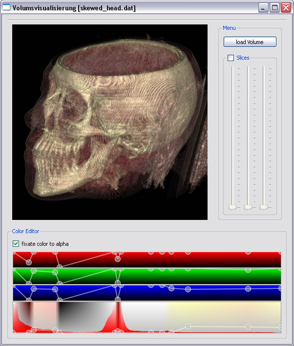The width and height of the screenshot is (294, 346).
Task: Click the 'Volumsvisualisierung [skewed_head.dat]' title text
Action: (x=74, y=8)
